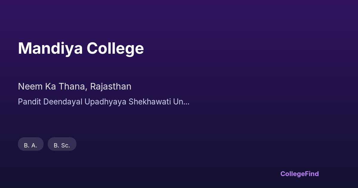Click the word "College" in the title

115,48
